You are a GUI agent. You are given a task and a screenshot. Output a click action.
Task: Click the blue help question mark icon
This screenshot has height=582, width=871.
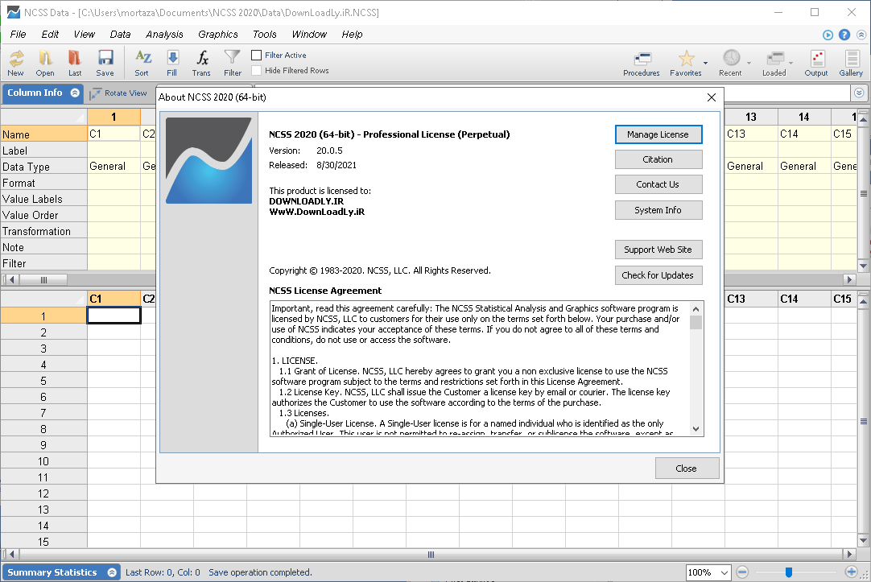(x=844, y=35)
